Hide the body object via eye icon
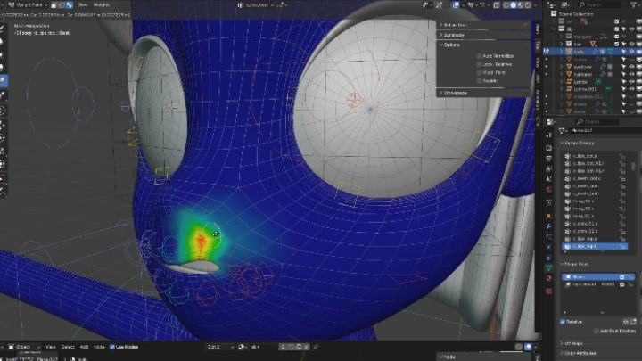The height and width of the screenshot is (361, 642). click(632, 52)
